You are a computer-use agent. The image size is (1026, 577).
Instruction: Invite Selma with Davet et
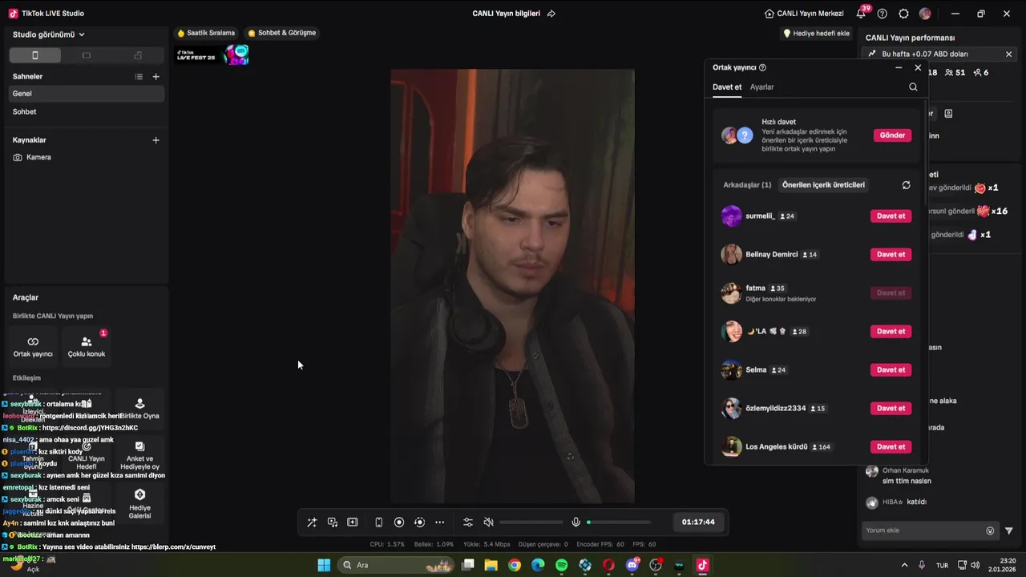pos(891,369)
